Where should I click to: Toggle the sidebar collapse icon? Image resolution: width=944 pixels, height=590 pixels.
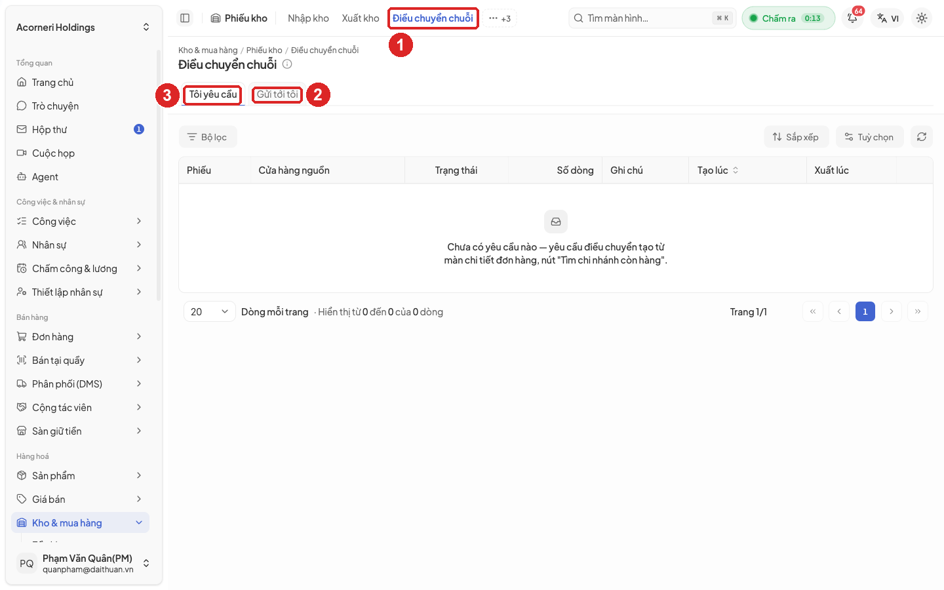tap(185, 18)
